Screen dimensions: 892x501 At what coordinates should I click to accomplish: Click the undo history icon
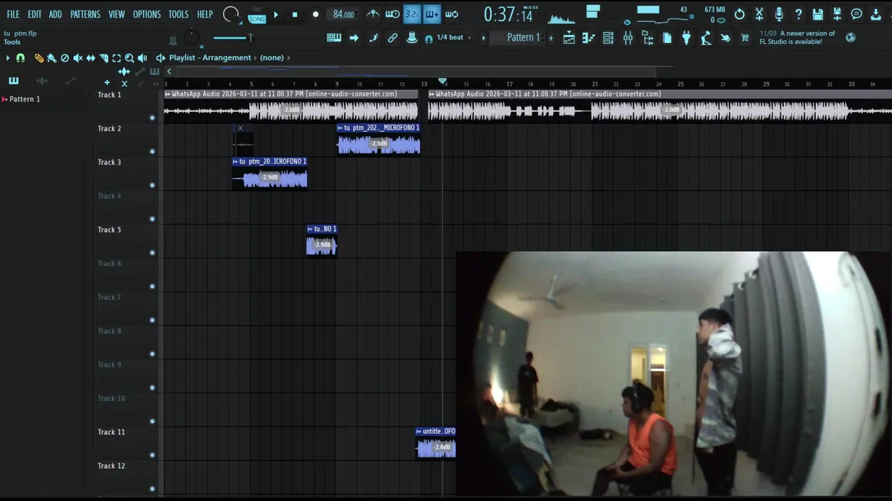click(739, 14)
